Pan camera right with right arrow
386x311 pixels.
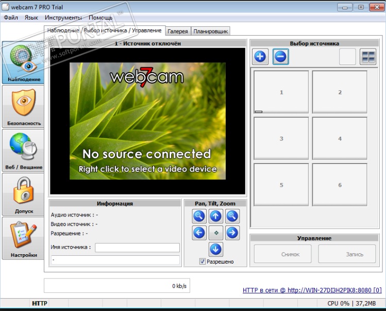(232, 233)
